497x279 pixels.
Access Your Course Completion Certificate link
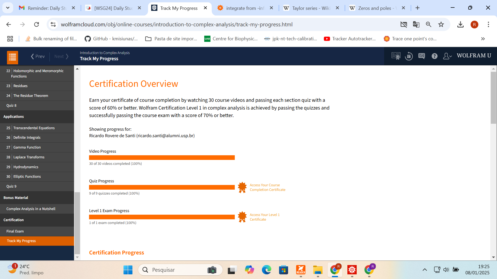click(x=267, y=187)
